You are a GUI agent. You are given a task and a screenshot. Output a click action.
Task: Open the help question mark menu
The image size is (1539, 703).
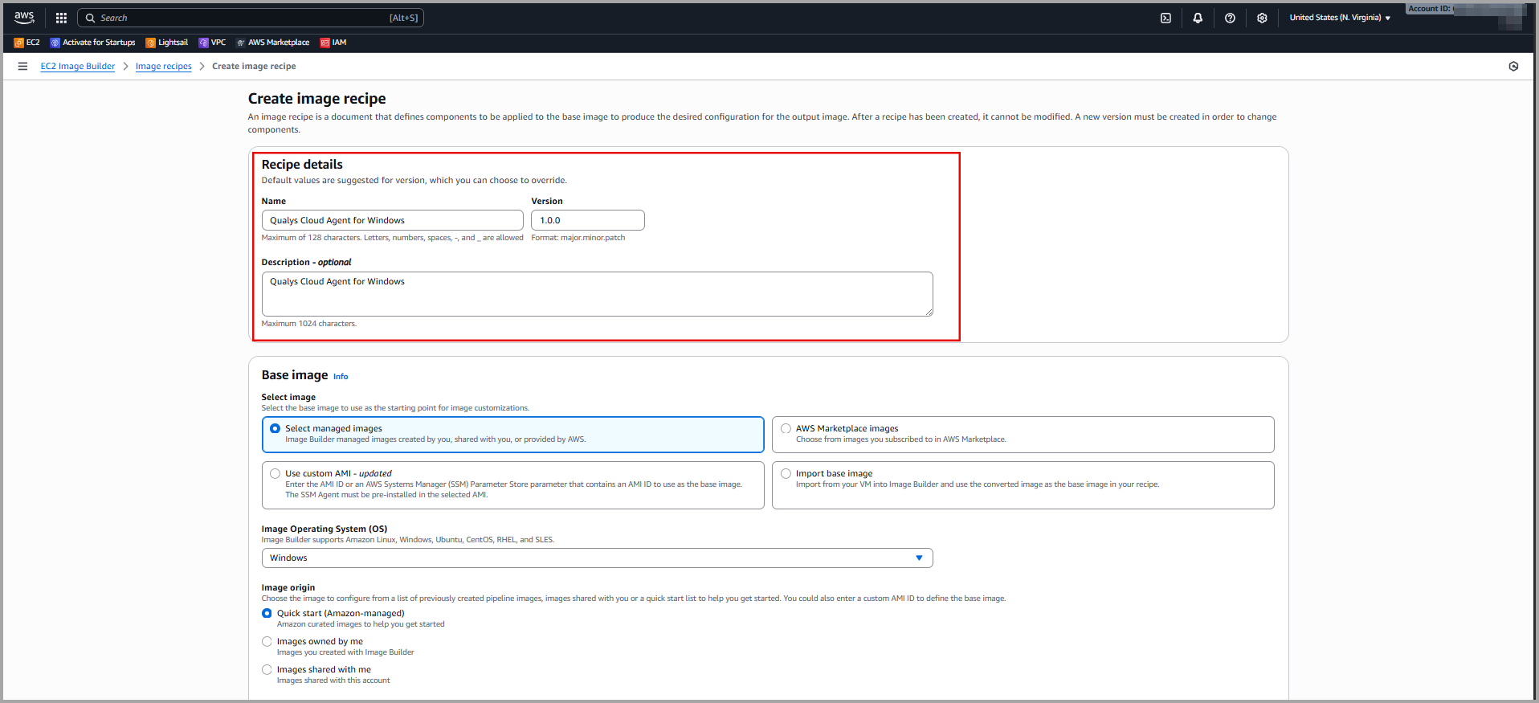pyautogui.click(x=1230, y=18)
